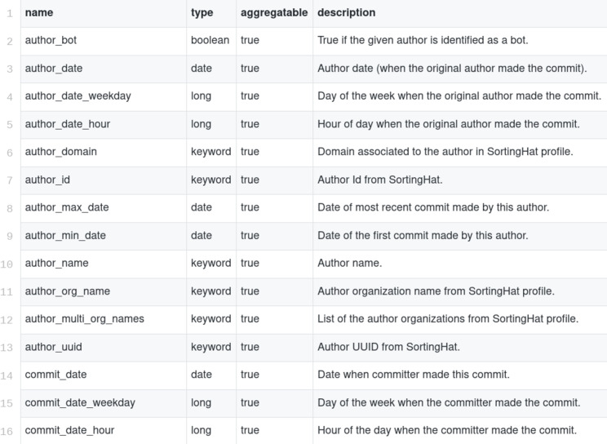The width and height of the screenshot is (607, 444).
Task: Select the commit_date_hour name cell
Action: pos(69,430)
